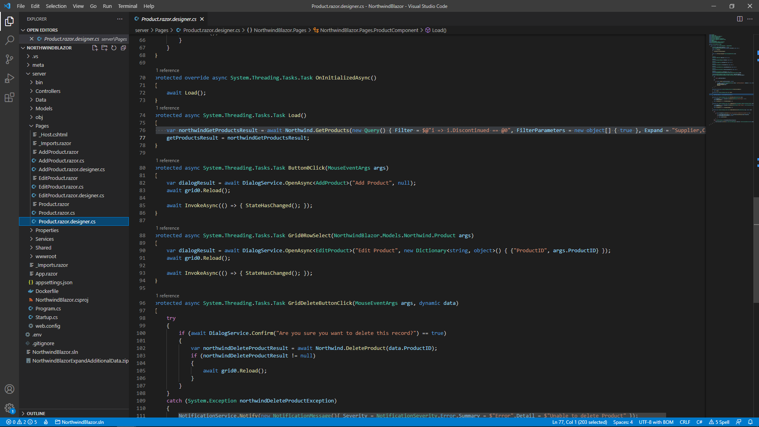The width and height of the screenshot is (759, 427).
Task: Open the Search view
Action: tap(9, 40)
